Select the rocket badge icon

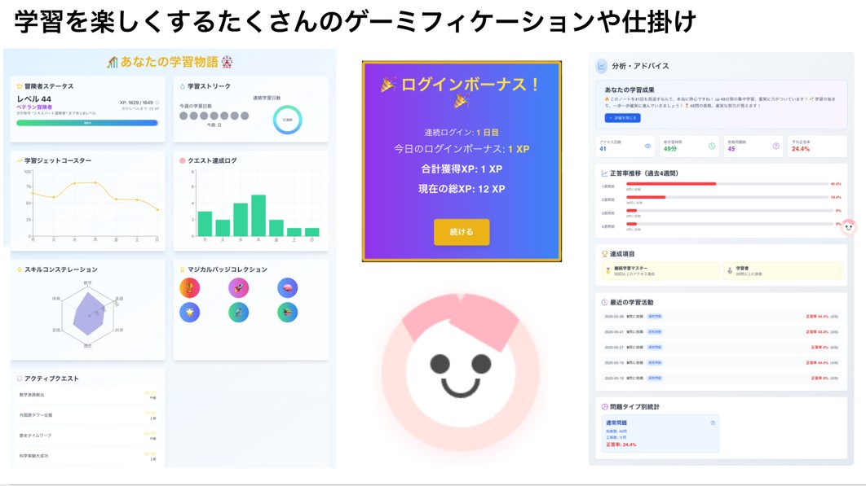click(x=239, y=287)
